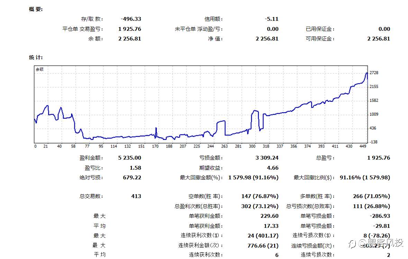Click the average 连续亏损次数 value 2

tap(389, 255)
